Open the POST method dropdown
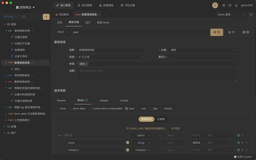 point(62,32)
